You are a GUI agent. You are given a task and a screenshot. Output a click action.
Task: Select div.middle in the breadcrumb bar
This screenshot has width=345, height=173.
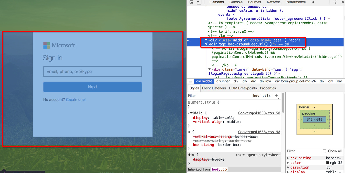point(204,81)
